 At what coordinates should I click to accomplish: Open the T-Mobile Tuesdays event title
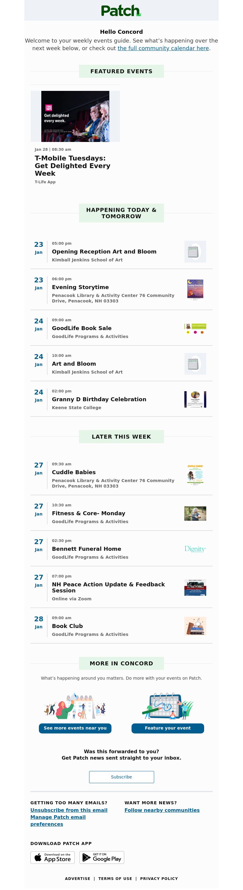73,165
